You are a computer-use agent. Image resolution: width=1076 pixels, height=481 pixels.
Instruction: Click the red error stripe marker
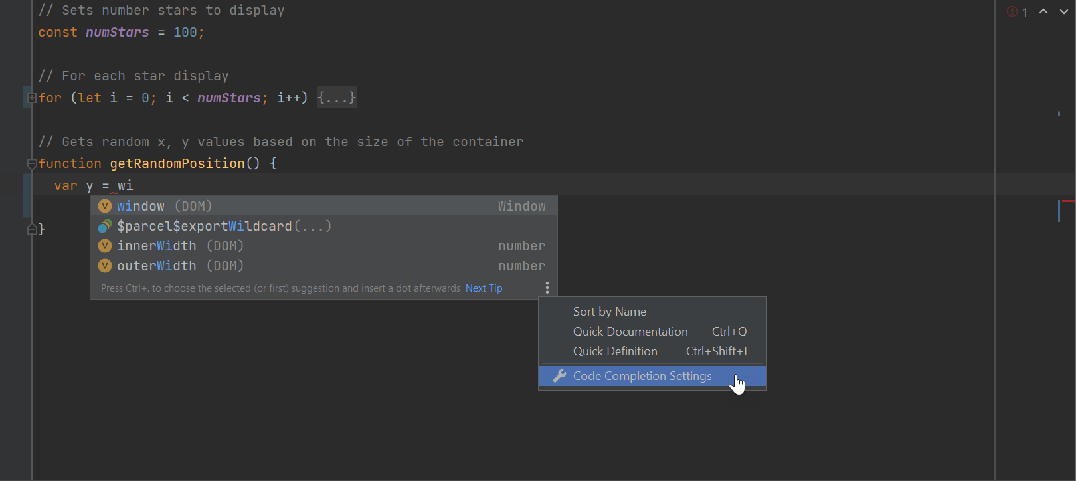click(x=1068, y=201)
